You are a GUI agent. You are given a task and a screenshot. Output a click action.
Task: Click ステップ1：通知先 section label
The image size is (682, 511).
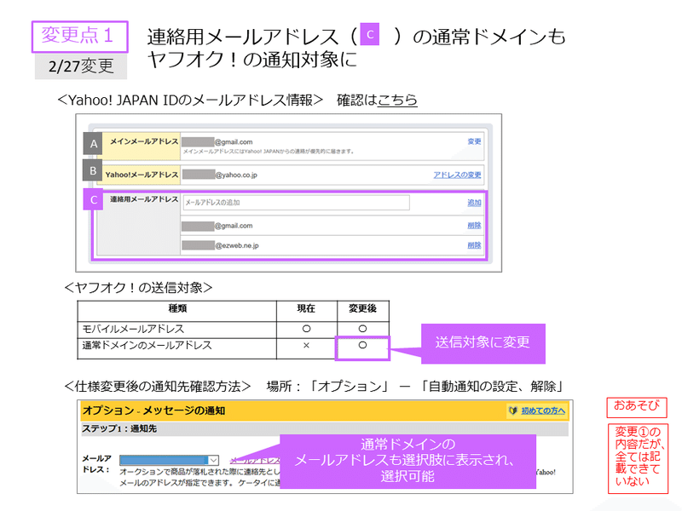(119, 429)
